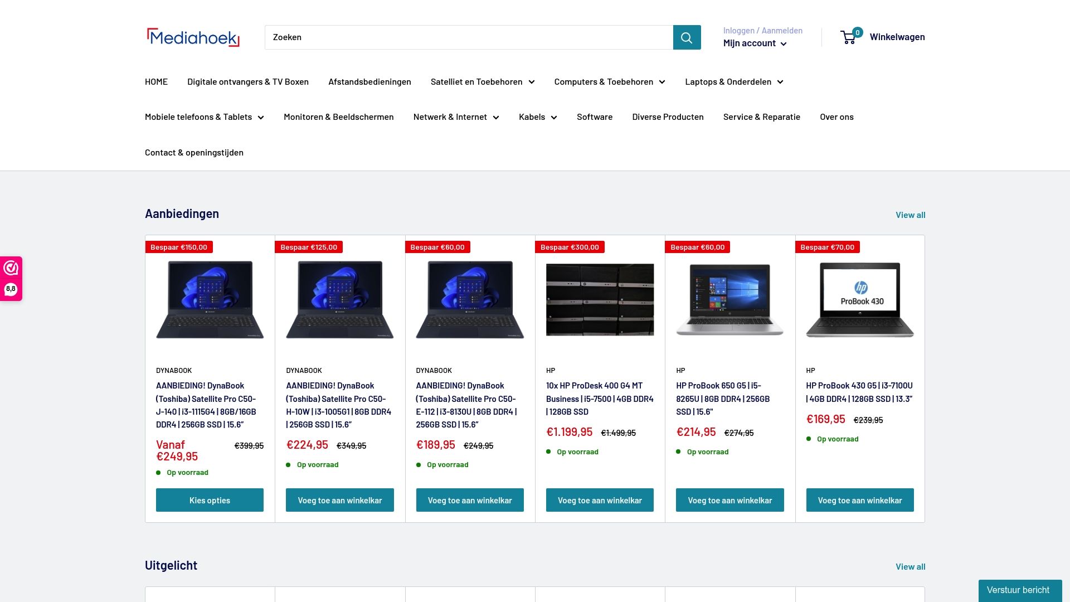
Task: Open Contact & openingstijden page
Action: point(194,153)
